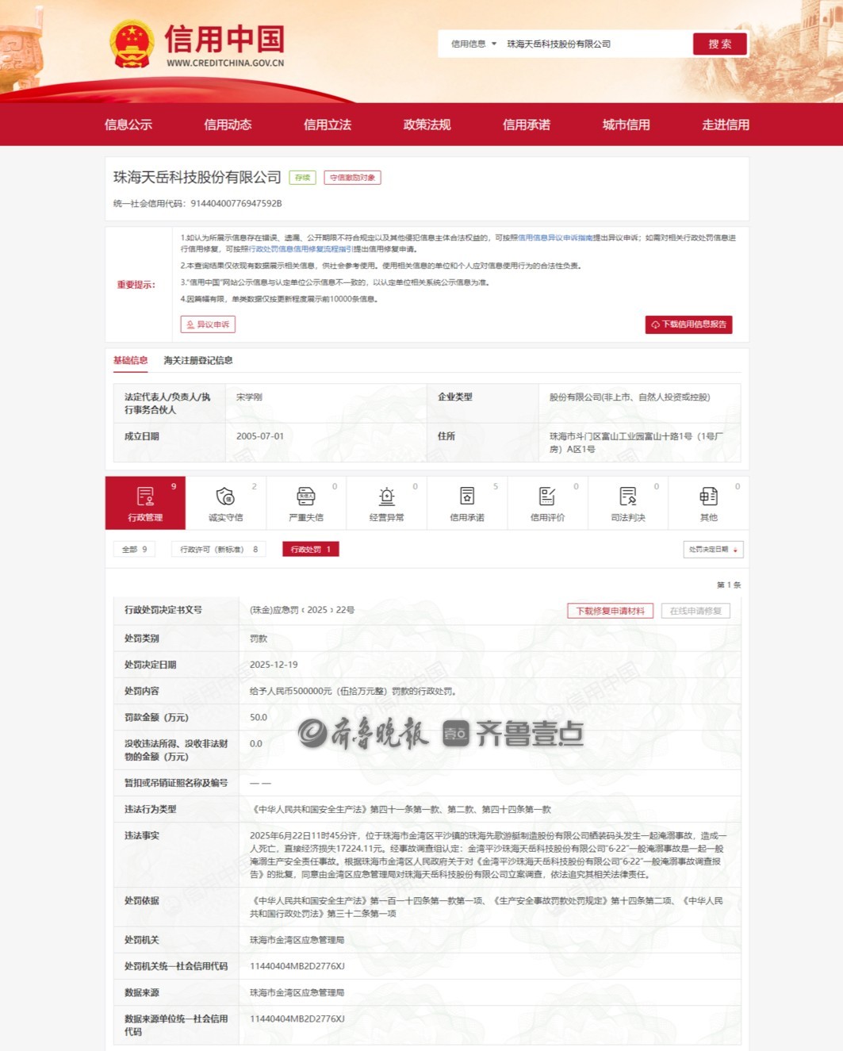Open 信用立法 in the navigation bar
This screenshot has width=843, height=1051.
coord(328,125)
